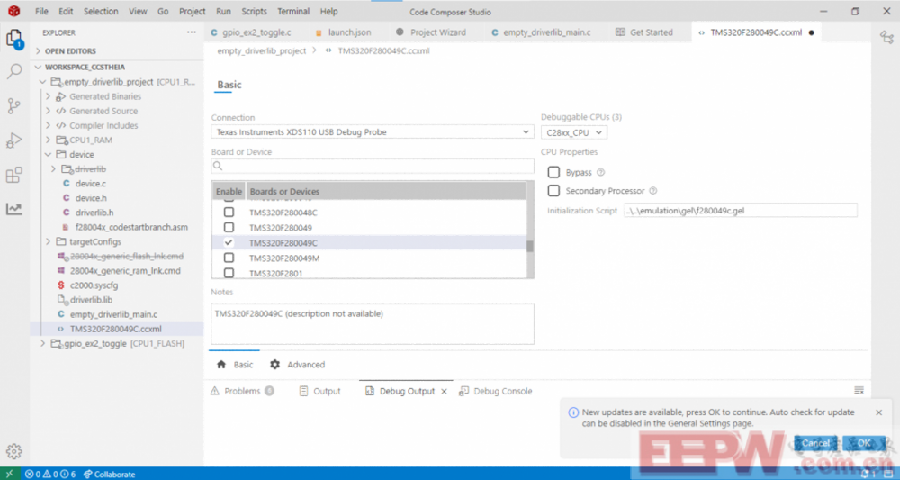900x480 pixels.
Task: Click the panel actions menu icon
Action: (859, 391)
